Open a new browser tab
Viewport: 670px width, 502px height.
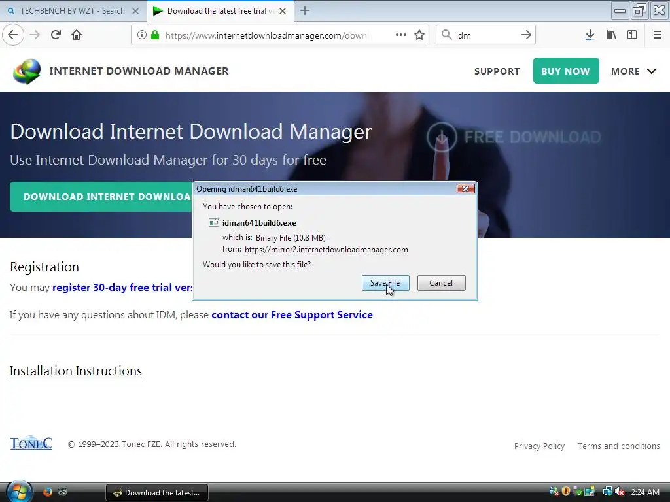click(x=305, y=10)
